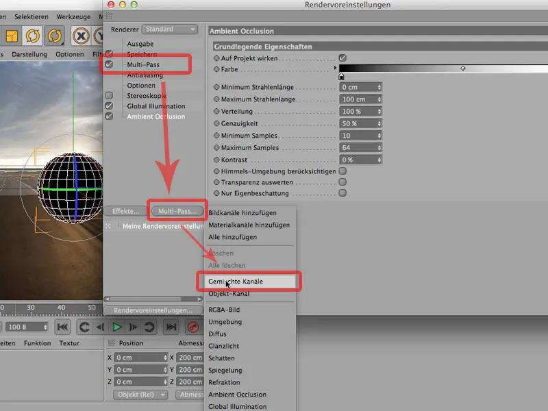Click the previous keyframe curved arrow button
Screen dimensions: 548x411
coord(84,327)
